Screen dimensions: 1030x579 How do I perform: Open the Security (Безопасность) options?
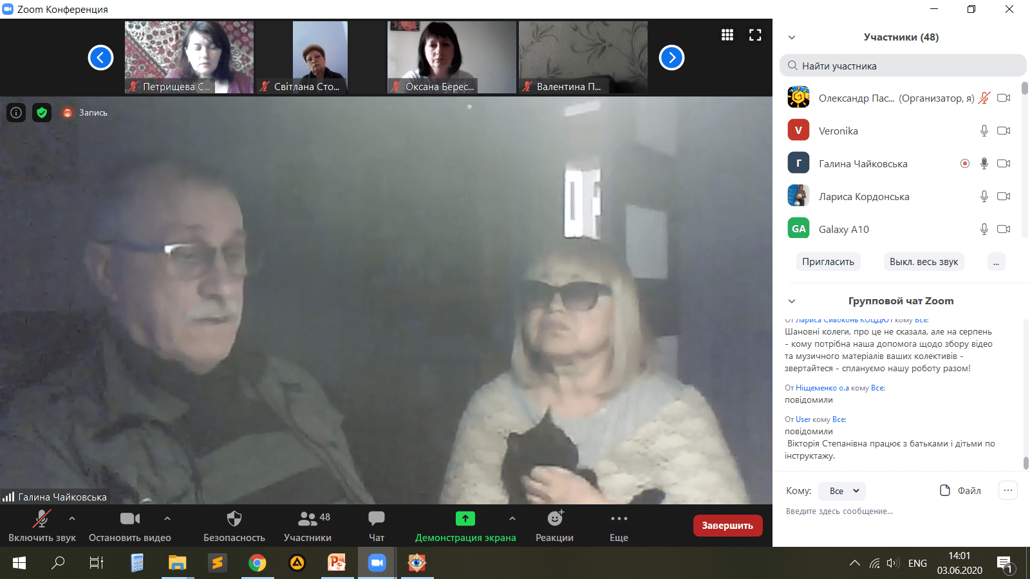pos(234,526)
